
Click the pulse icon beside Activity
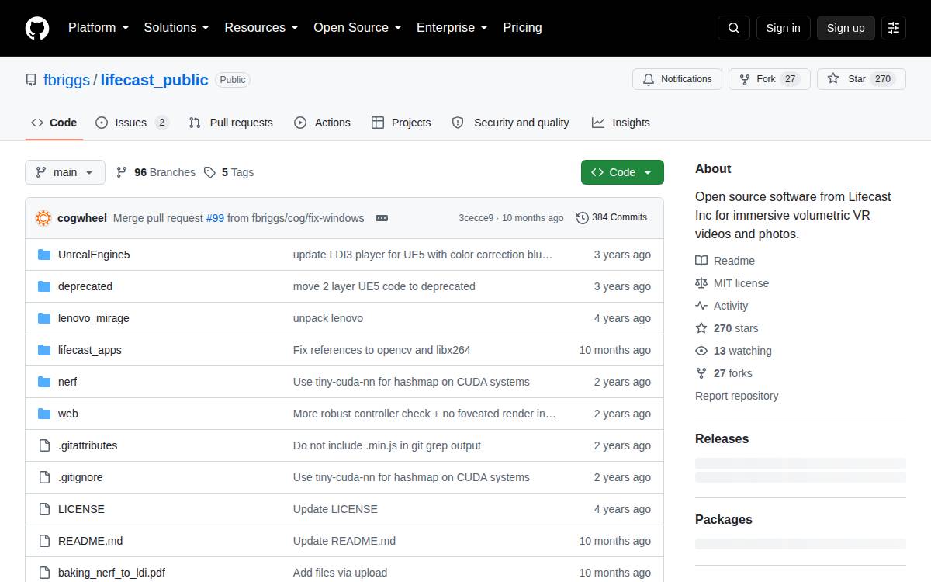701,306
